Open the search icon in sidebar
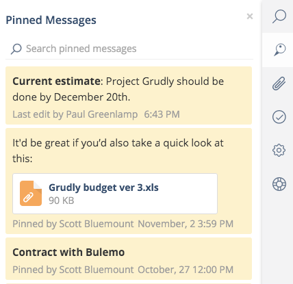 (x=279, y=16)
